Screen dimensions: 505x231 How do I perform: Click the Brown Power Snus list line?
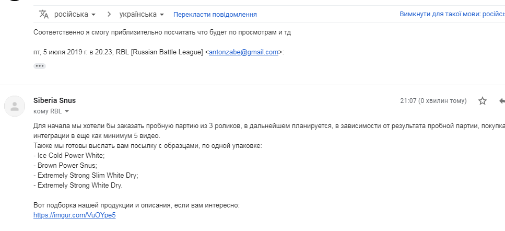point(65,166)
